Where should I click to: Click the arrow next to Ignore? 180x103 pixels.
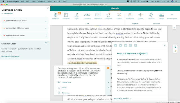pyautogui.click(x=108, y=88)
